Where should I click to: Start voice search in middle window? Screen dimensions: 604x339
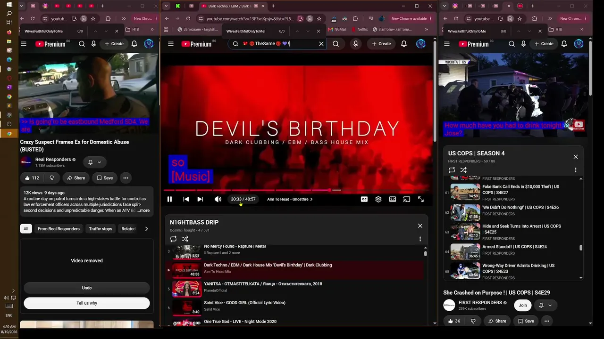click(x=356, y=44)
